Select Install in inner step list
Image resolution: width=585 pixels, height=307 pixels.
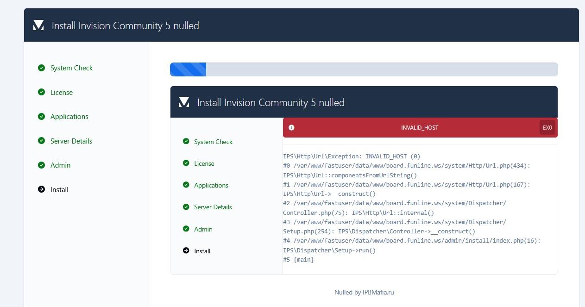202,251
